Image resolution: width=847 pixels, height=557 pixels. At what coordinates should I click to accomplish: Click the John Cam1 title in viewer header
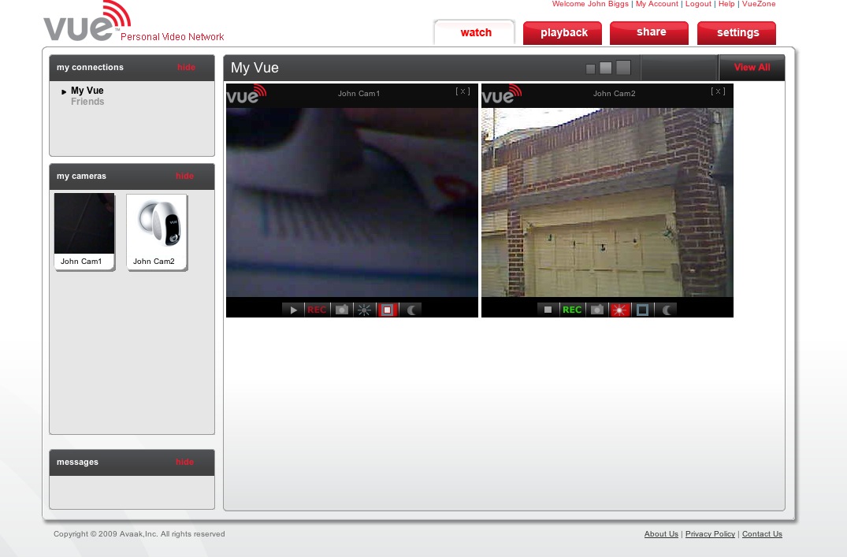point(358,94)
